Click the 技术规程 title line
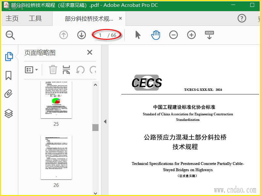Viewport: 261px width, 196px height. [x=185, y=147]
